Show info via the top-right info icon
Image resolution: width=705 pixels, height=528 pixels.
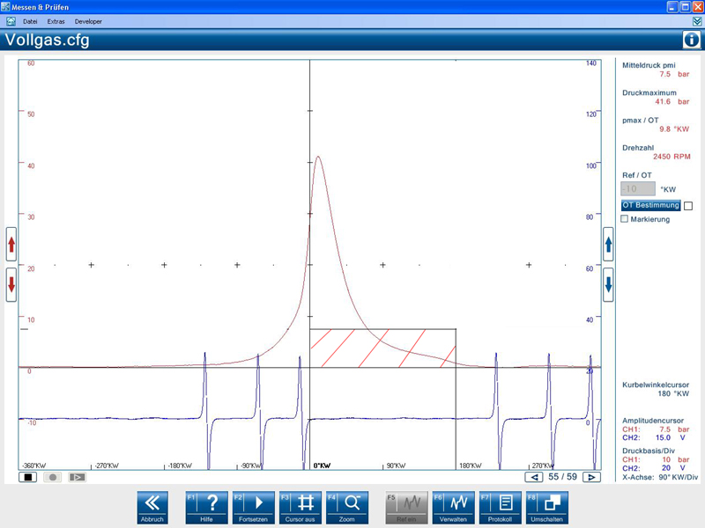click(692, 40)
